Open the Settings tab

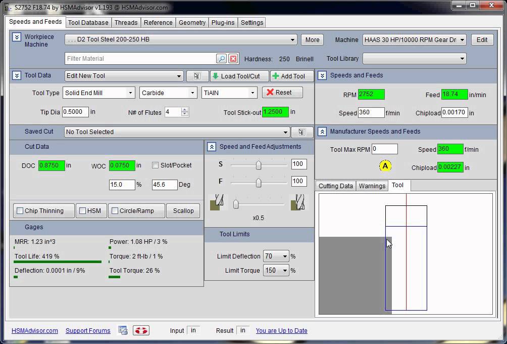(x=252, y=23)
